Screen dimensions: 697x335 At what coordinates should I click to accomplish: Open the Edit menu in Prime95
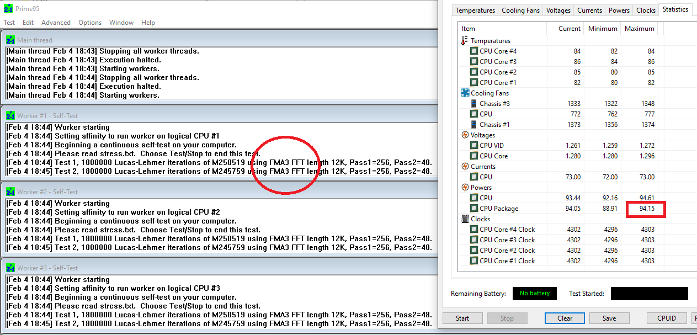tap(28, 23)
